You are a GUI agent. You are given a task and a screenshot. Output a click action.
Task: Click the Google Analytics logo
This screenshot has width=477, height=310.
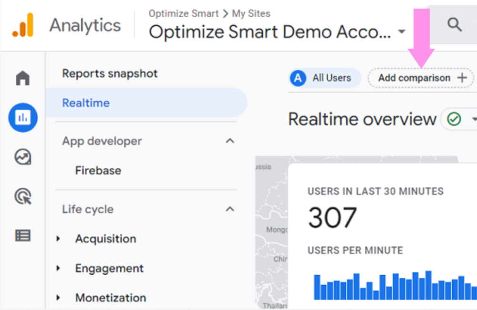(23, 25)
